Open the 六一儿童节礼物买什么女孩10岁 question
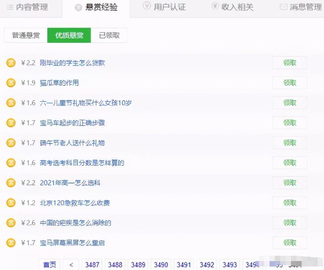This screenshot has height=270, width=324. [x=86, y=103]
